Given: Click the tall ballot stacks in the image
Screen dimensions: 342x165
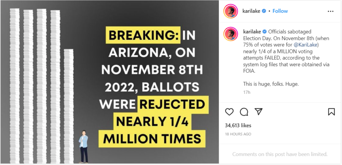Looking at the screenshot, I should [x=41, y=86].
